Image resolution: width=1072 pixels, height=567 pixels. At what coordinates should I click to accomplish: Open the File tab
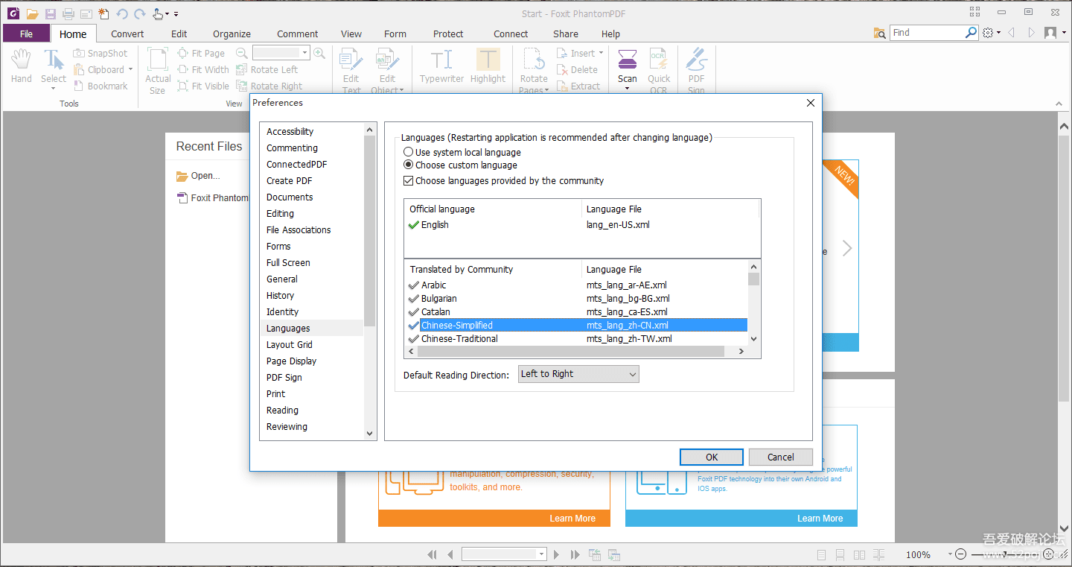(27, 34)
